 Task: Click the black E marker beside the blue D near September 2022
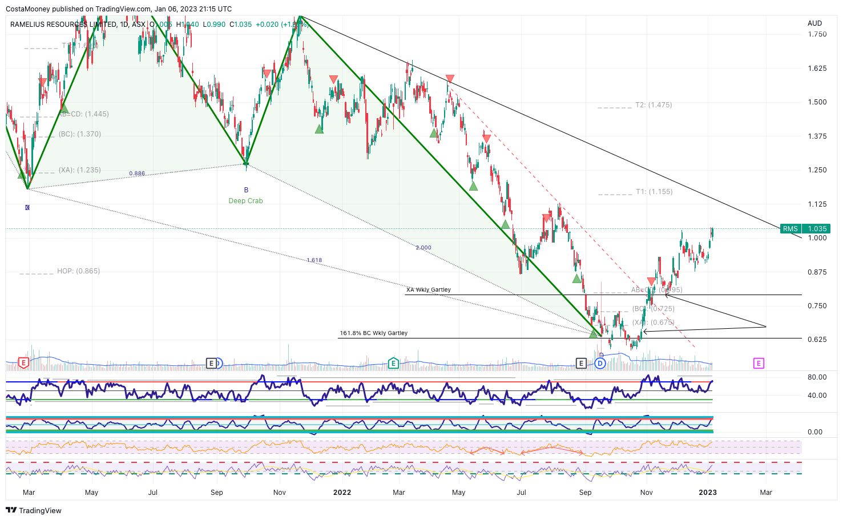pyautogui.click(x=581, y=363)
